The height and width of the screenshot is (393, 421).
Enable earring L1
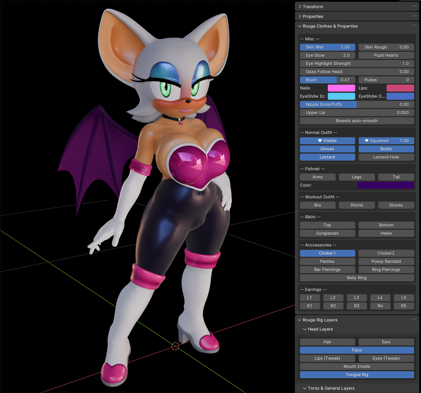pyautogui.click(x=310, y=298)
